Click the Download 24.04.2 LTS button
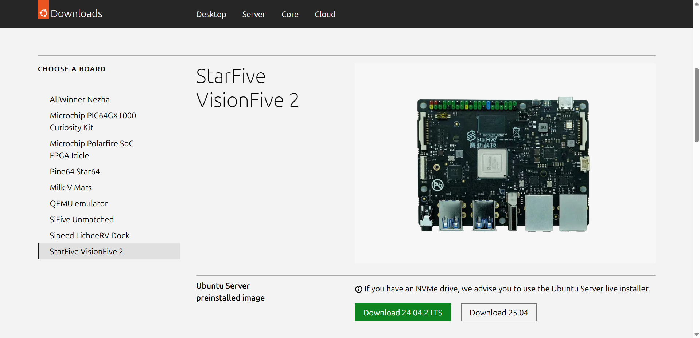 tap(402, 312)
